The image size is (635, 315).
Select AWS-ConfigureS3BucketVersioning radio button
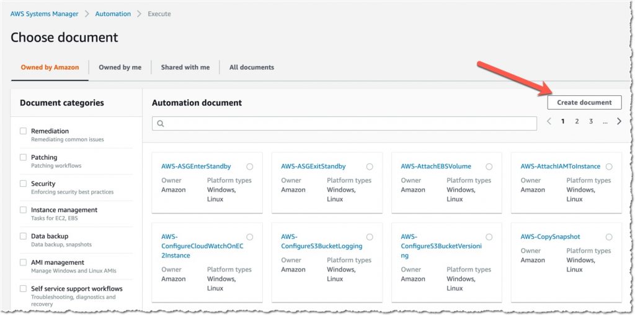click(489, 237)
